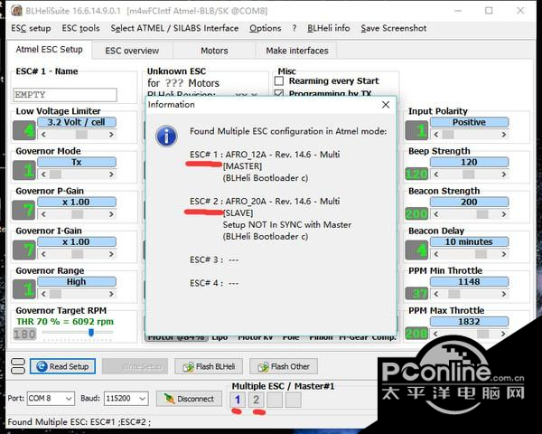Open the ESC setup menu
The image size is (542, 434).
click(31, 28)
